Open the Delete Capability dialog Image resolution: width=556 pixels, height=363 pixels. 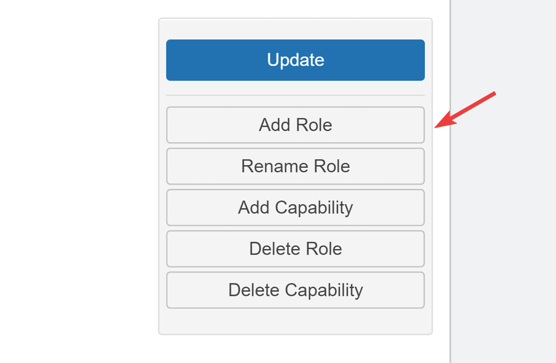(x=295, y=290)
